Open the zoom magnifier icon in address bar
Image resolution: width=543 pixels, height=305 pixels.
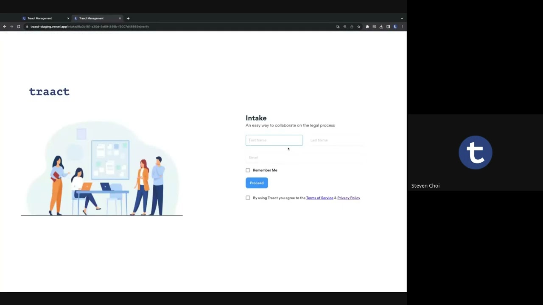tap(345, 27)
